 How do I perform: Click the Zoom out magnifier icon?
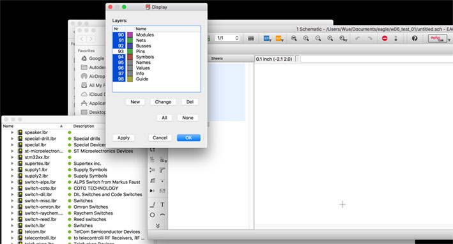[x=318, y=38]
